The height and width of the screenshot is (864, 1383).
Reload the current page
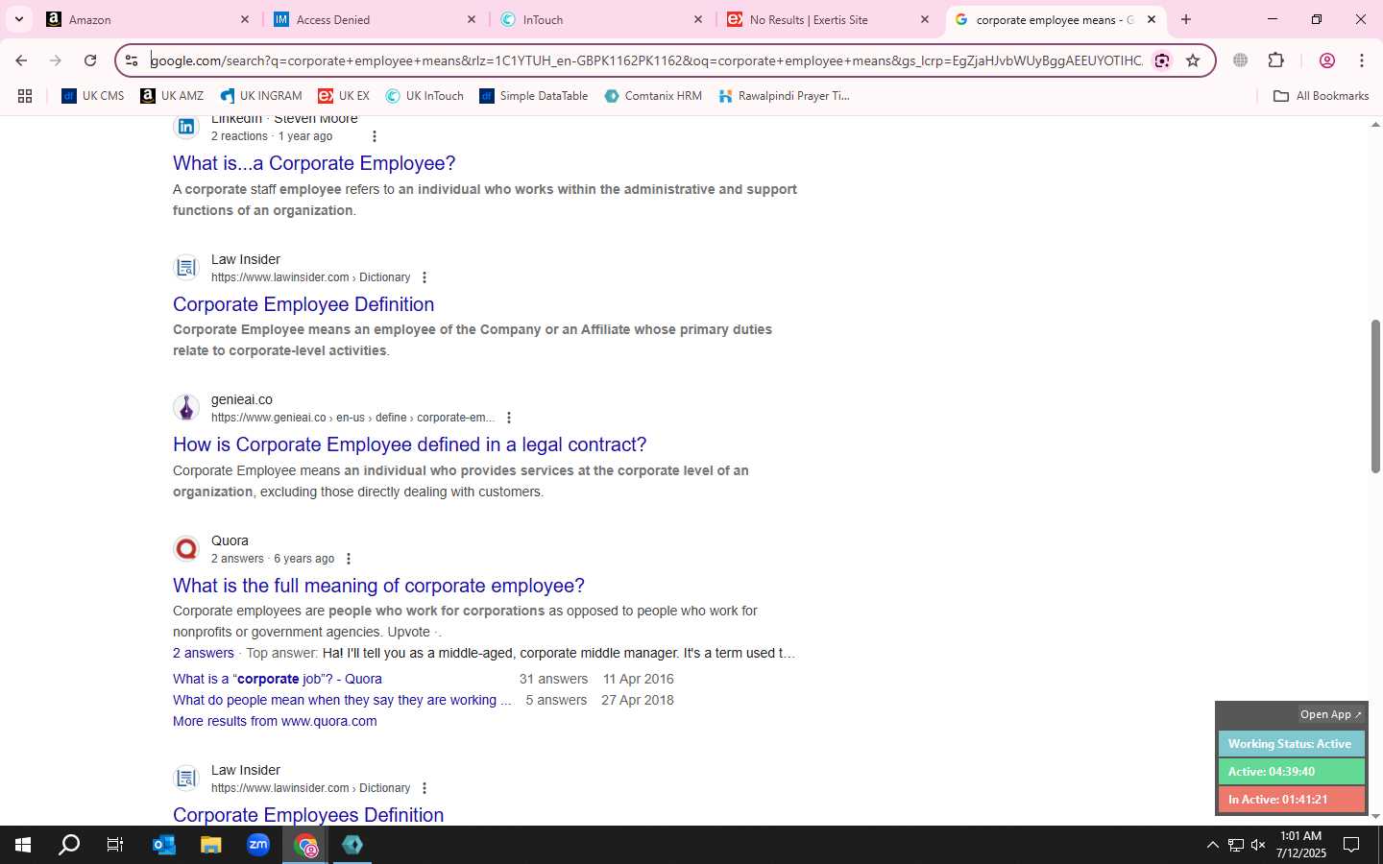(90, 60)
